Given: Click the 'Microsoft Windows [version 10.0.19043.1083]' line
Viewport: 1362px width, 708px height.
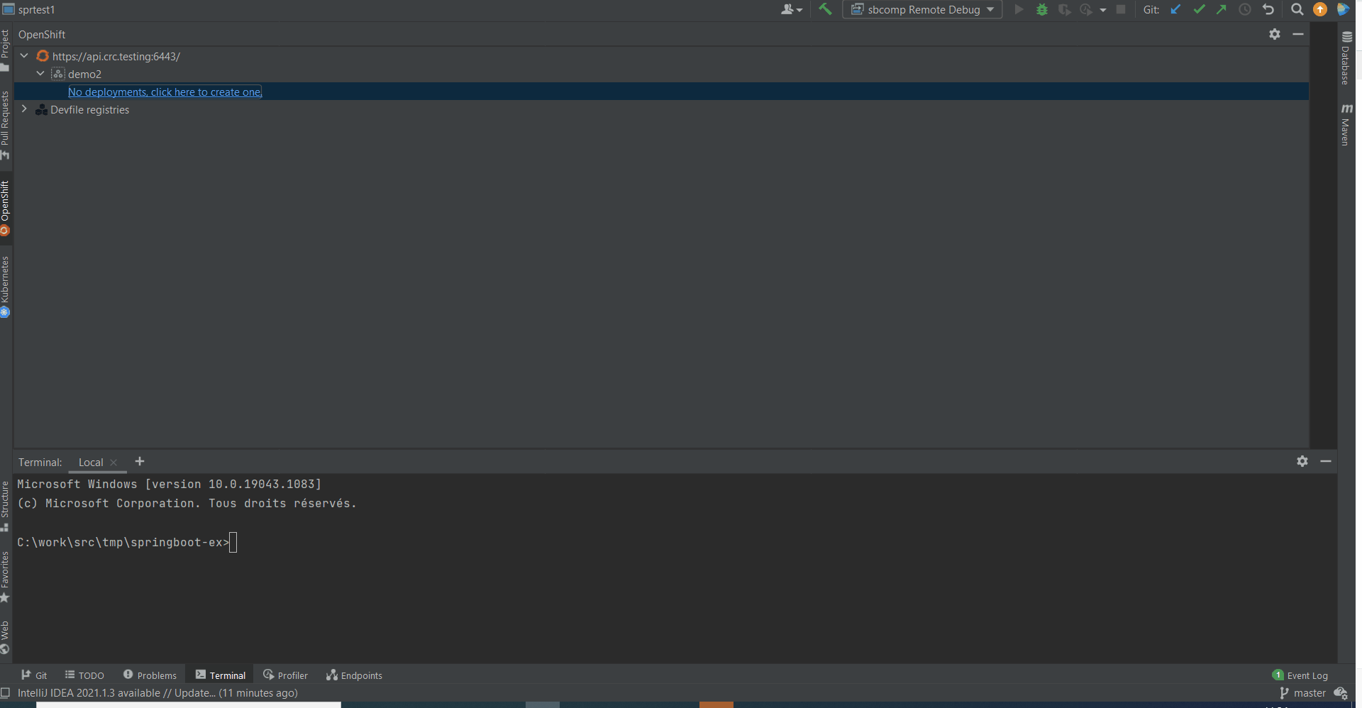Looking at the screenshot, I should pos(170,484).
